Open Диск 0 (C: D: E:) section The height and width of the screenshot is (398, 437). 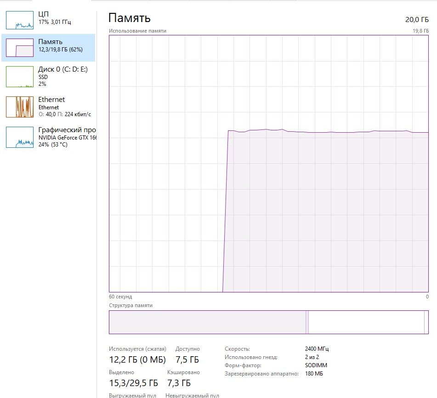[48, 77]
